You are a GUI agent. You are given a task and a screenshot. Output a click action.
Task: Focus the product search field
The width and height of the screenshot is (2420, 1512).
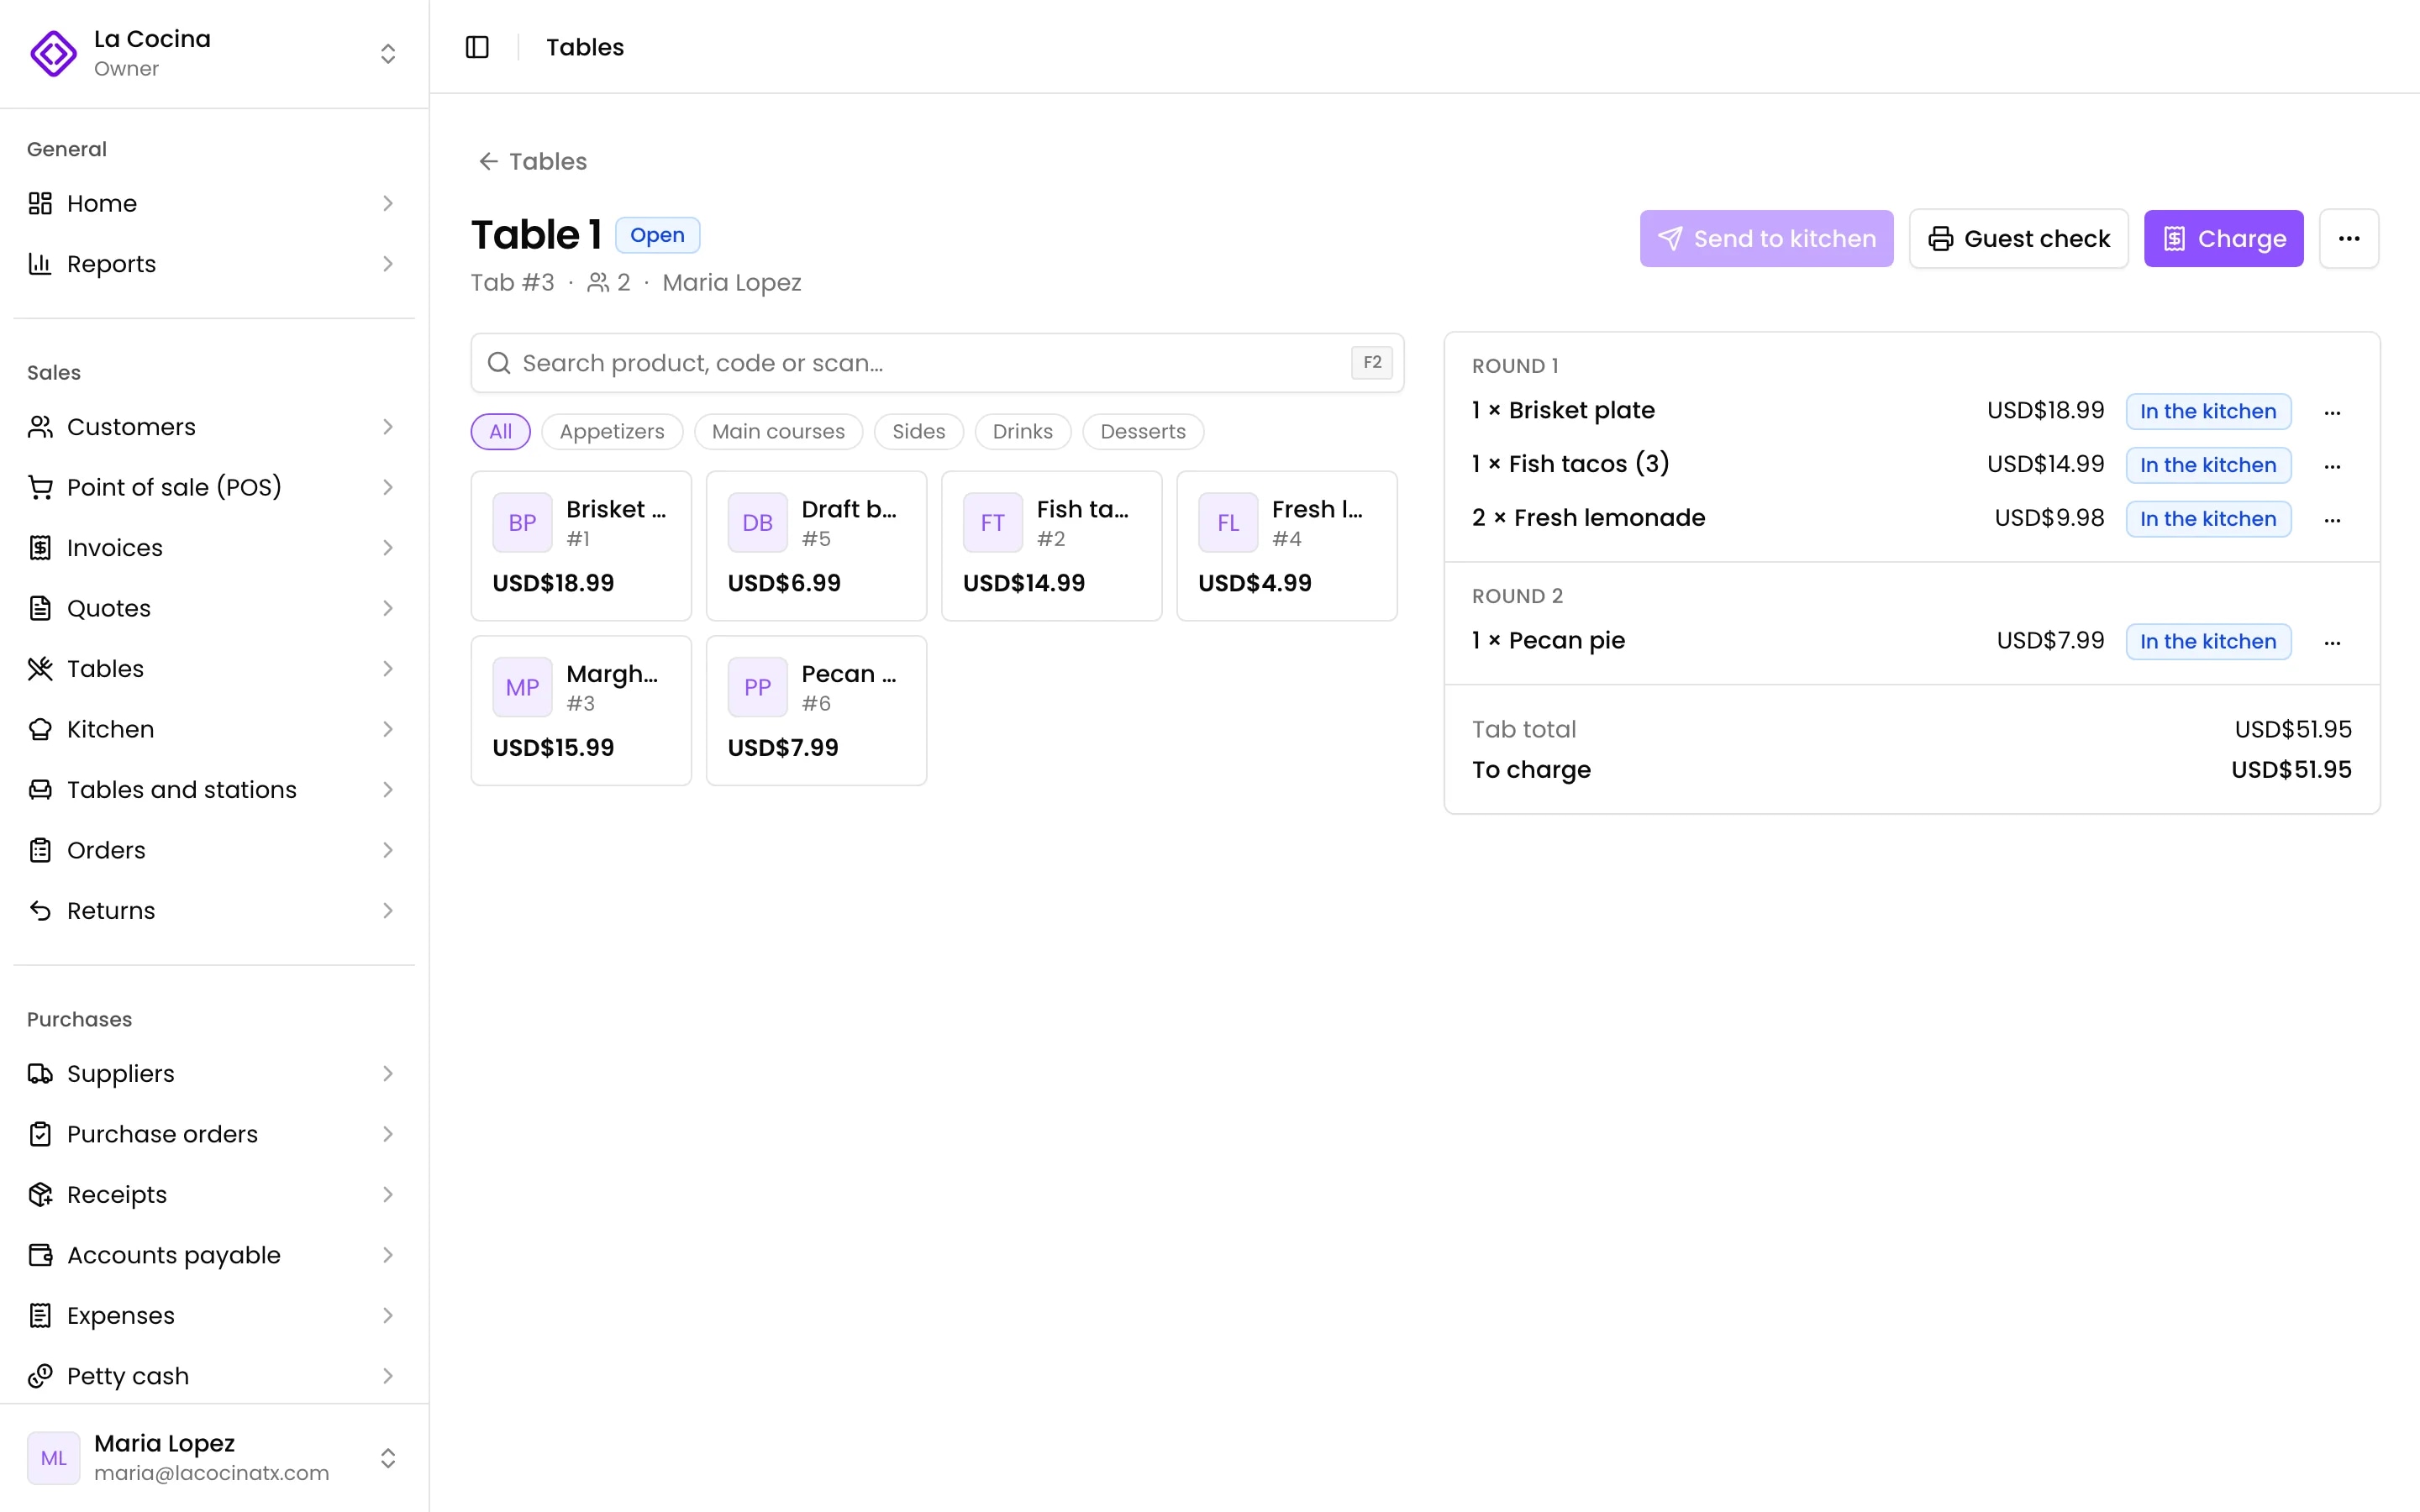click(937, 363)
